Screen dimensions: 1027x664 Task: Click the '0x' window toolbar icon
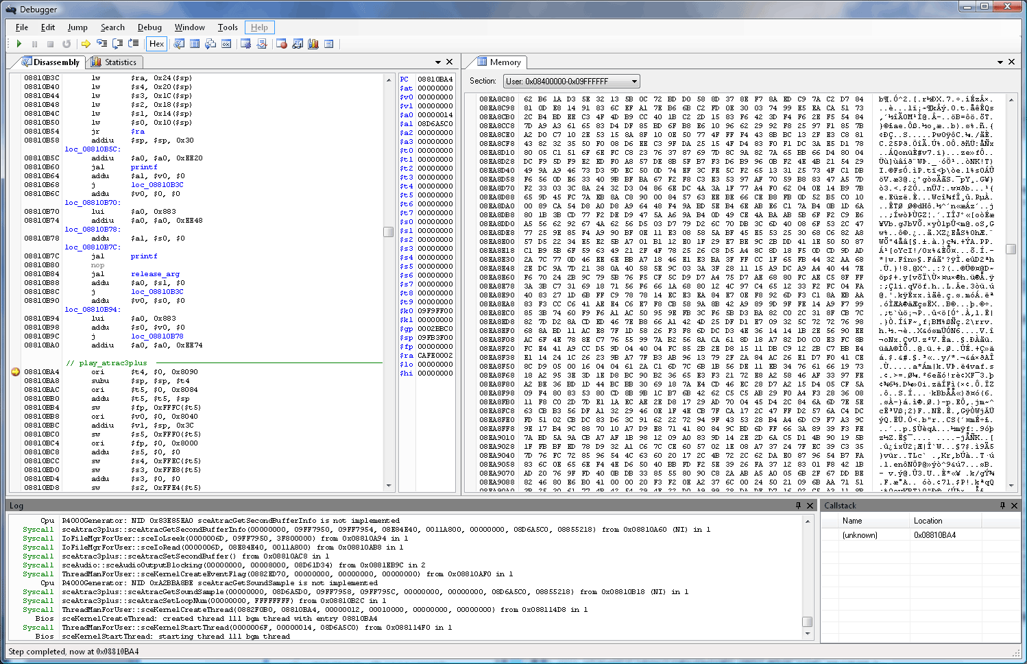(226, 44)
